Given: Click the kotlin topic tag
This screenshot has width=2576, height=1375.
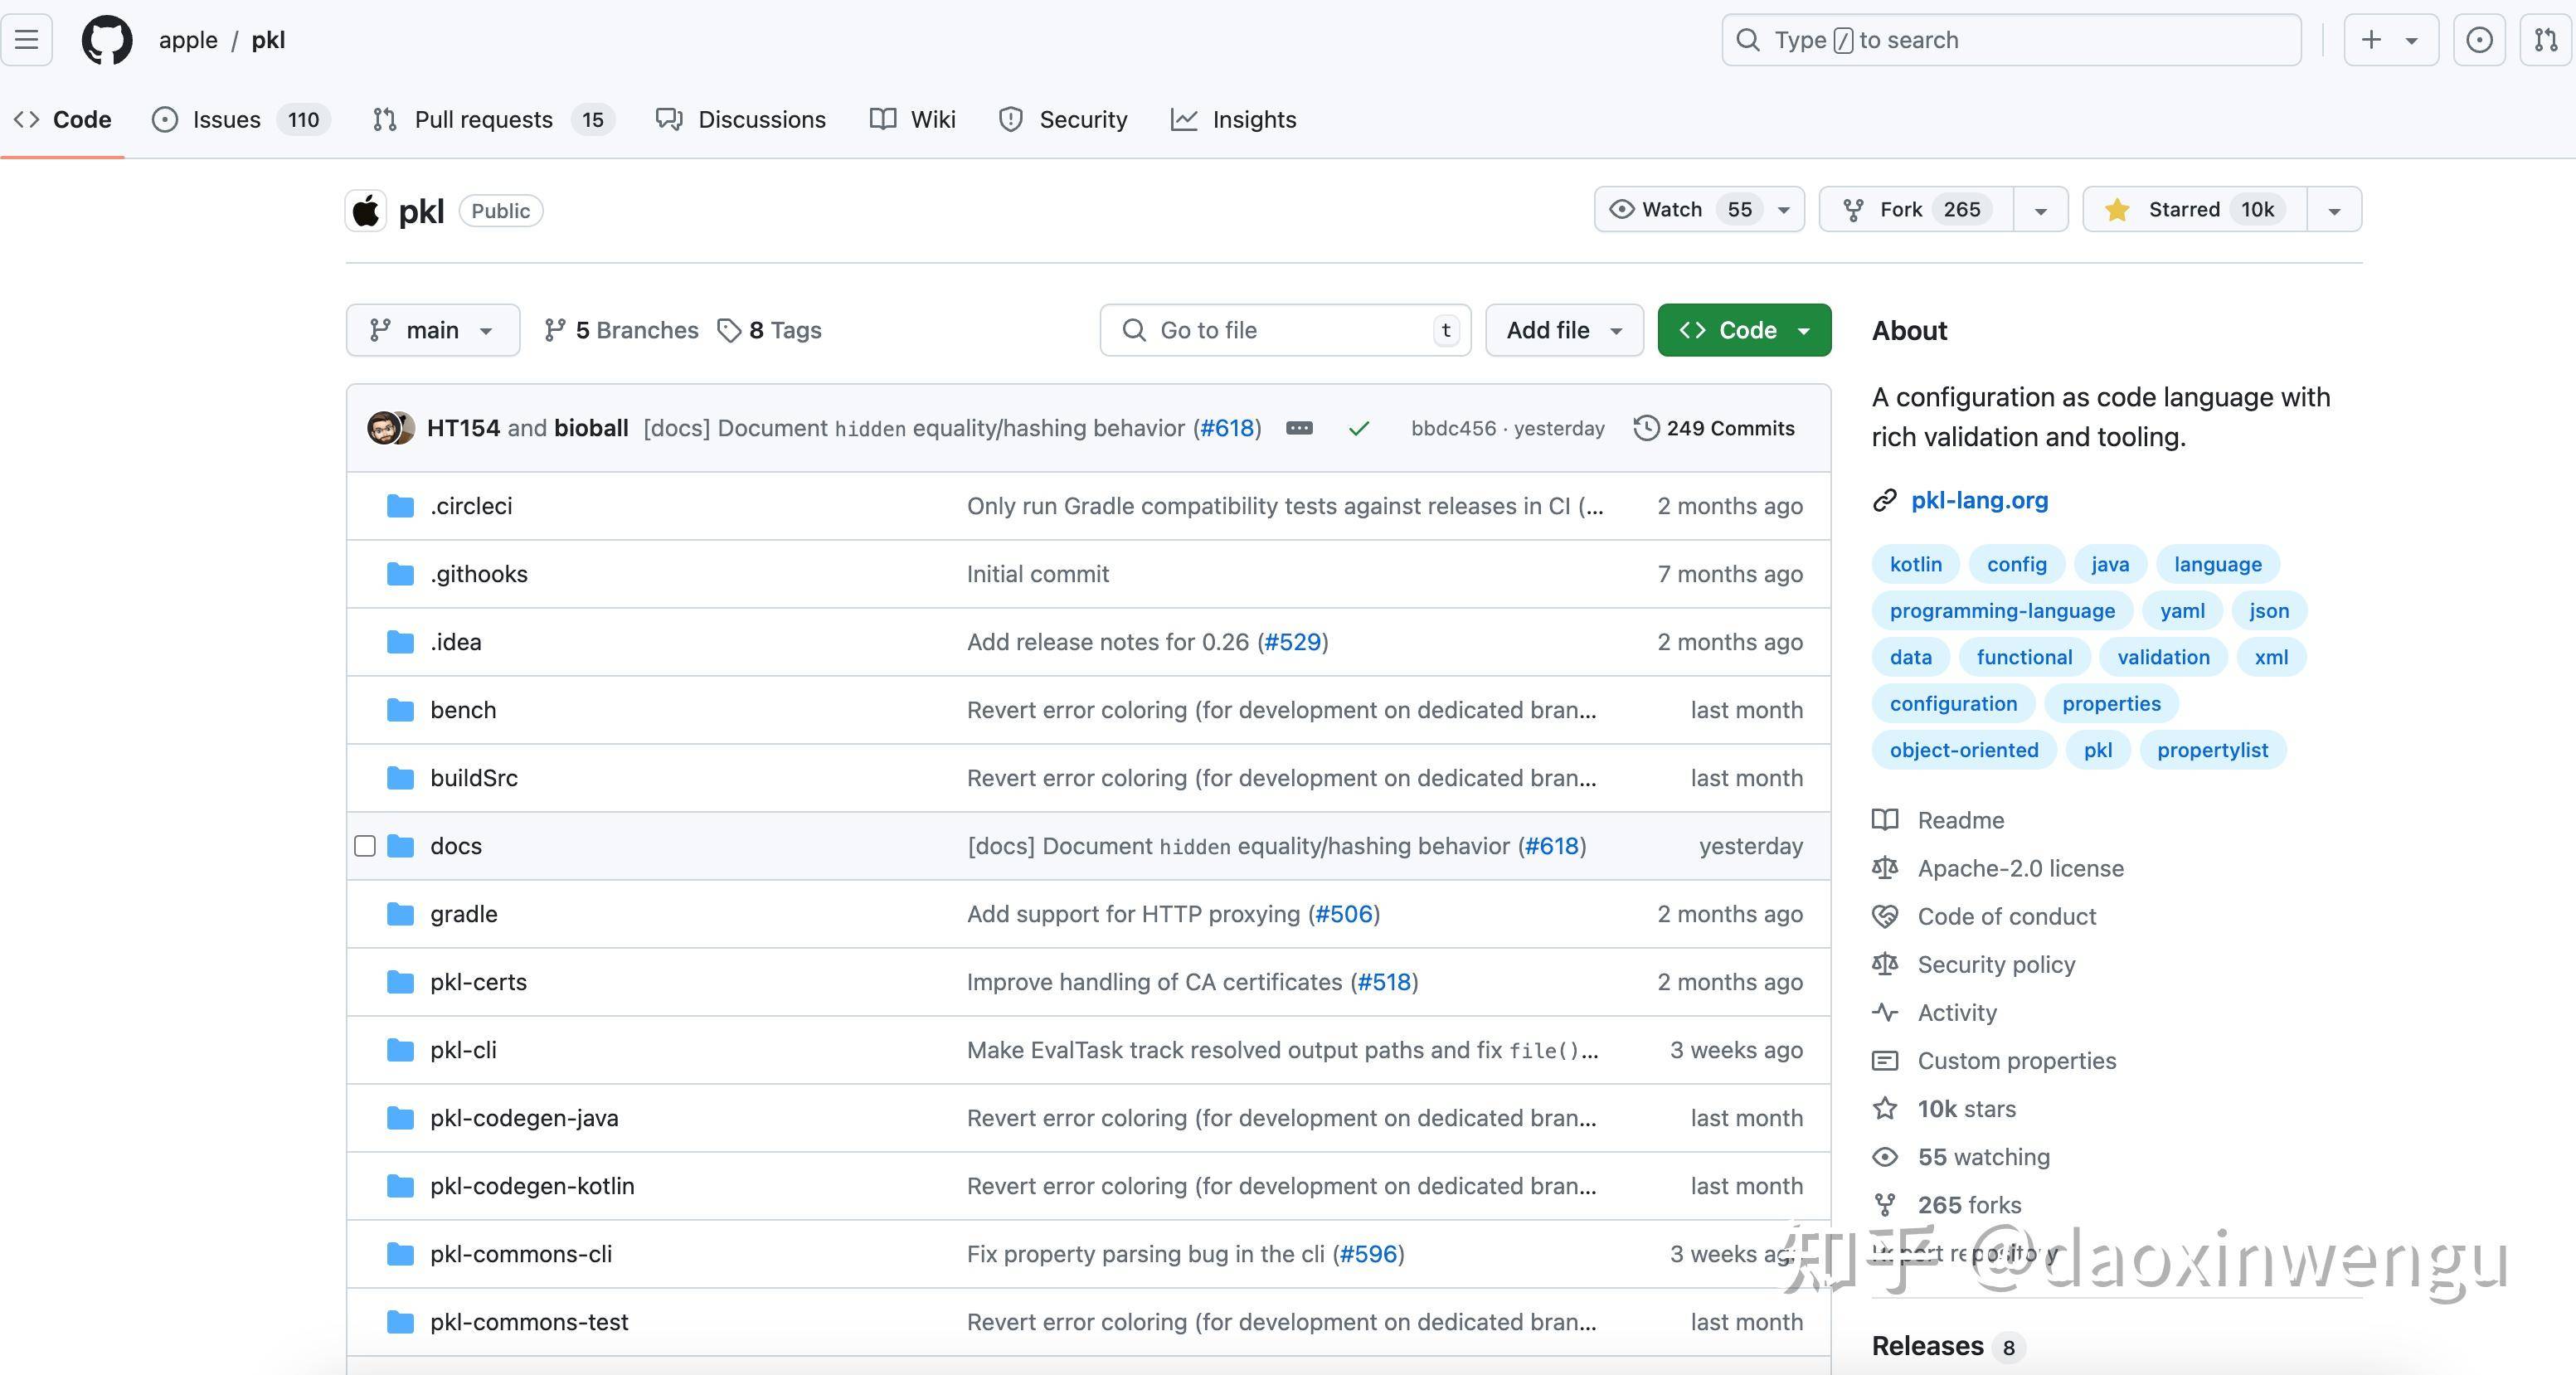Looking at the screenshot, I should tap(1915, 564).
